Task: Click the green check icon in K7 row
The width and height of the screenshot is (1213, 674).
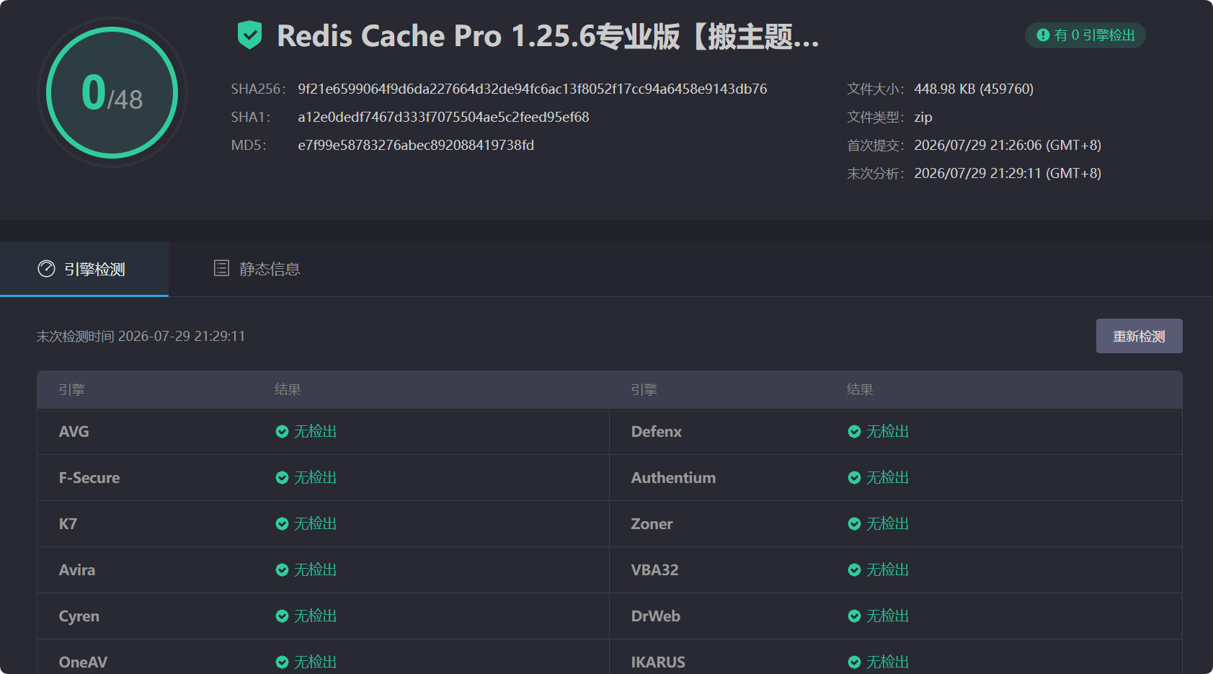Action: click(x=282, y=523)
